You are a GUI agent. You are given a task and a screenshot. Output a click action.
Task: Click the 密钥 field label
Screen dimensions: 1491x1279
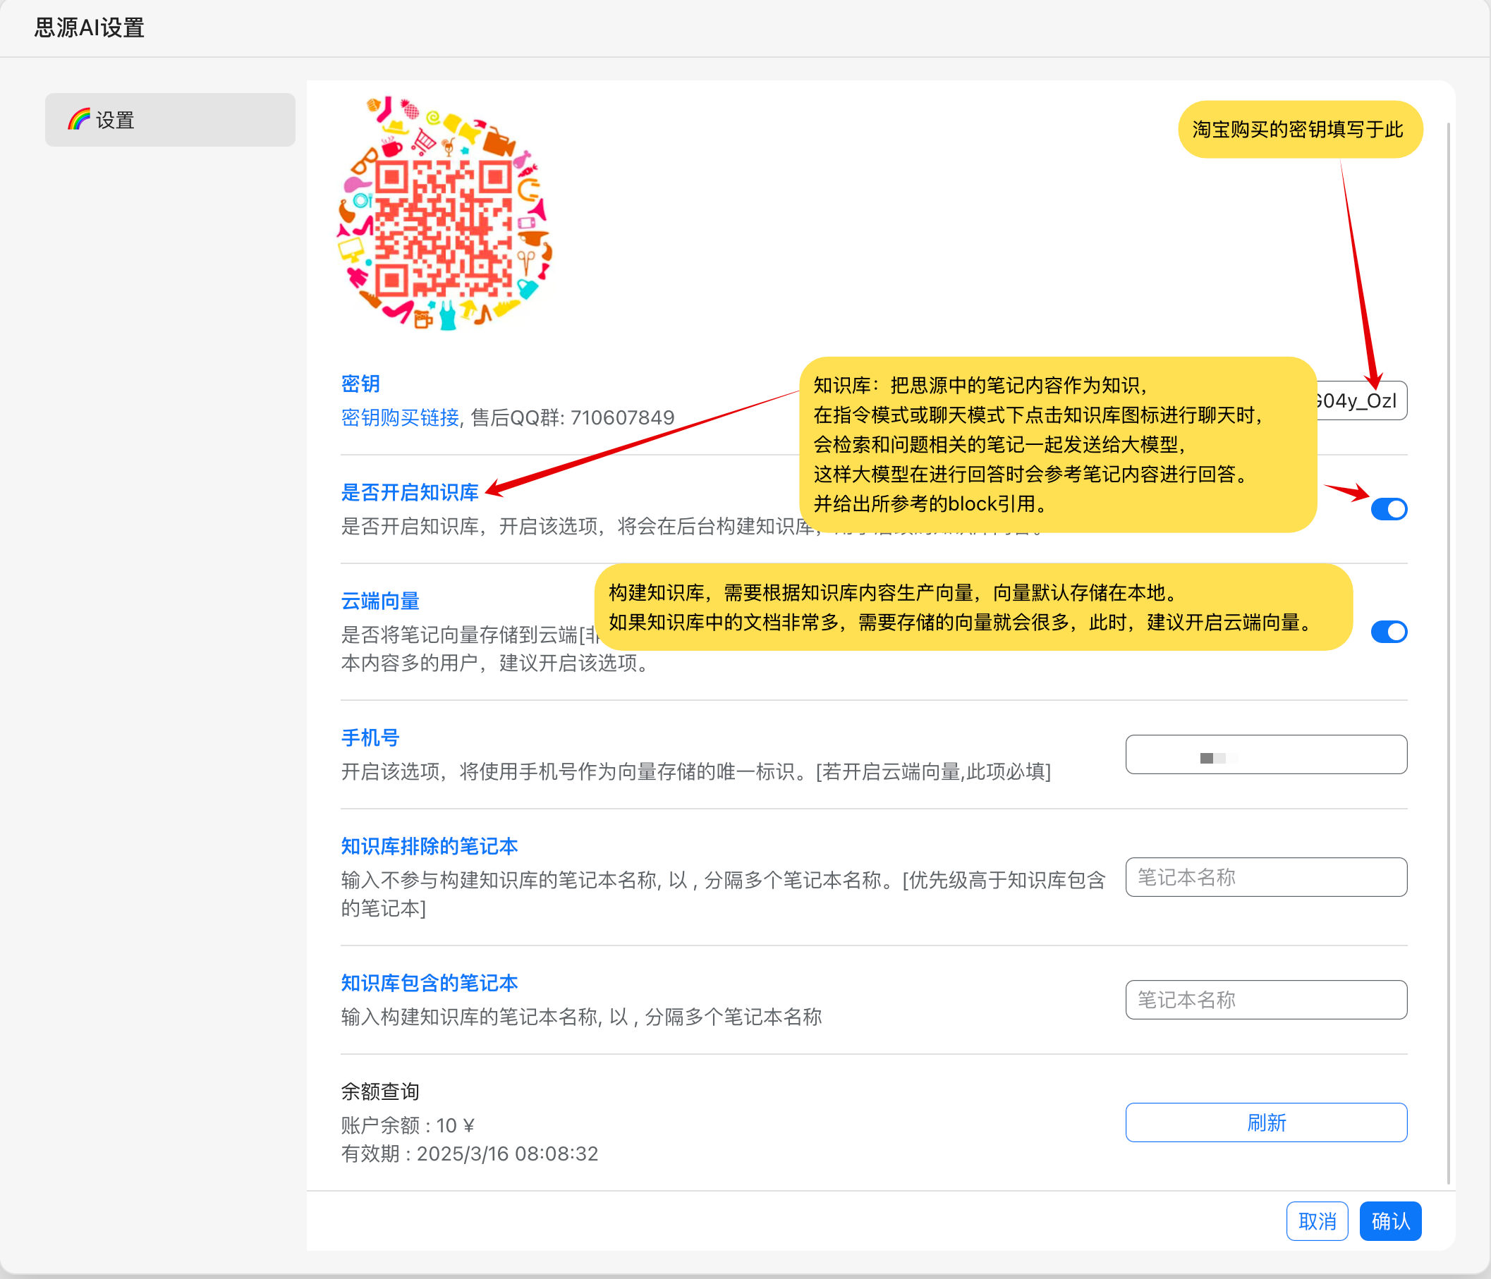(x=359, y=384)
